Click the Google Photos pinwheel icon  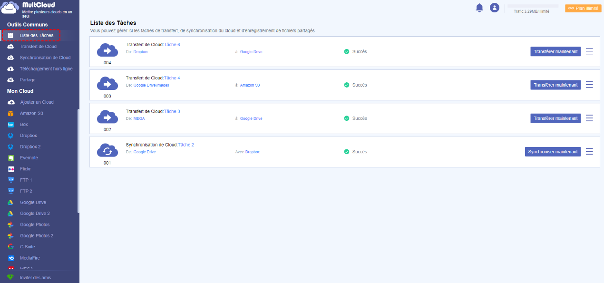coord(10,224)
